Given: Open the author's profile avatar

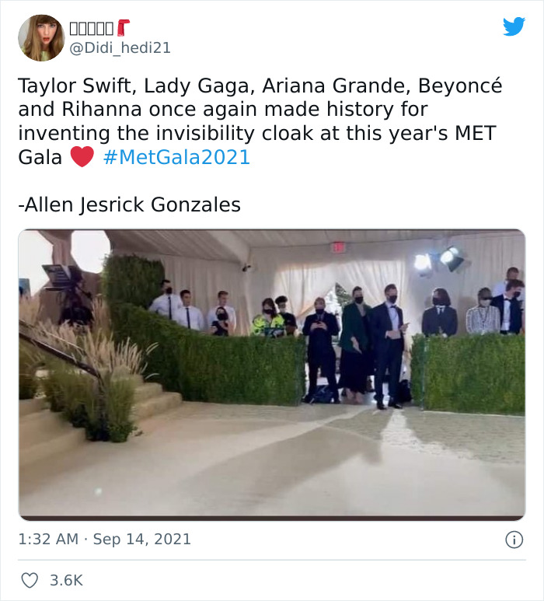Looking at the screenshot, I should (42, 37).
